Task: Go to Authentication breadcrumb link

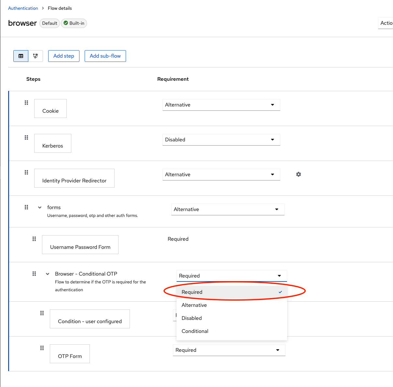Action: point(23,8)
